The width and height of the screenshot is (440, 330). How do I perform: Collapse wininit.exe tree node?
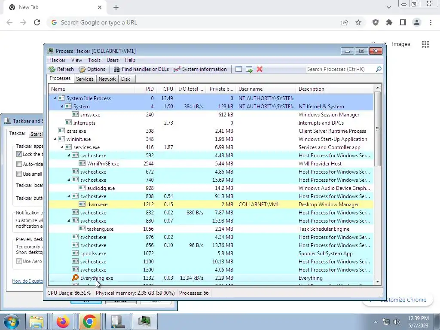click(x=55, y=139)
